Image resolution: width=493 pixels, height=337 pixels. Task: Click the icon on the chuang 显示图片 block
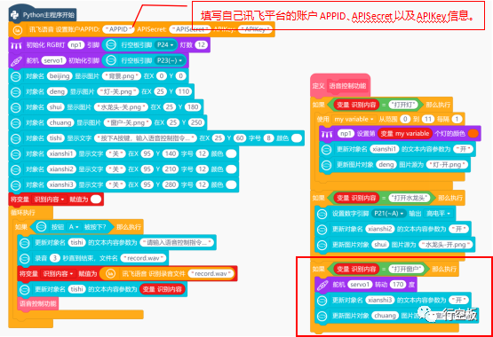(16, 123)
